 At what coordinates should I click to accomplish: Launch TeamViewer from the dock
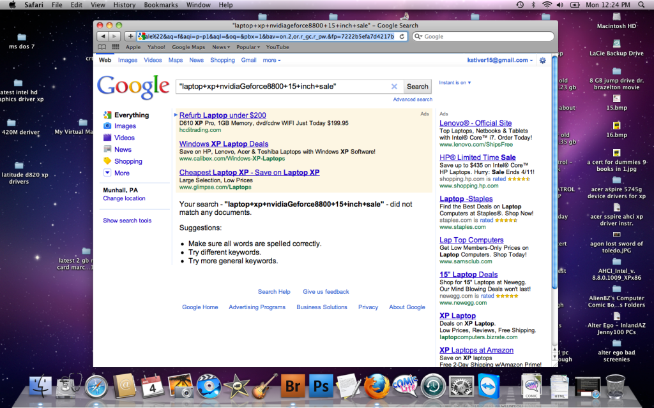[489, 386]
